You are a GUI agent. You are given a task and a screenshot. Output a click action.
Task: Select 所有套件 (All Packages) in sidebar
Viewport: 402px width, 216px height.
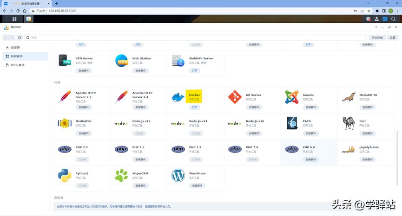(17, 56)
